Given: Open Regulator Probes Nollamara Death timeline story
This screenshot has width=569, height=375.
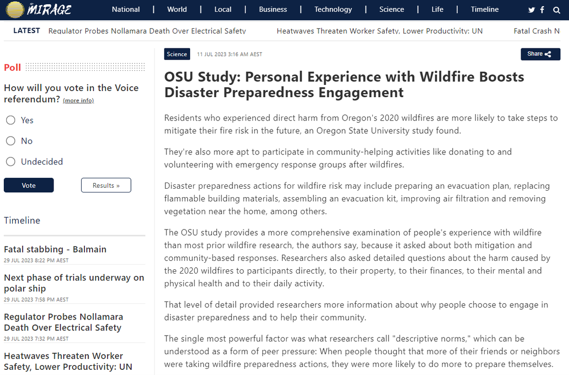Looking at the screenshot, I should pos(64,322).
